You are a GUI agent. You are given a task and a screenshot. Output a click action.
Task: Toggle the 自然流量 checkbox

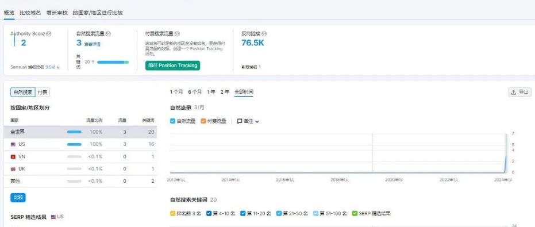(x=172, y=121)
